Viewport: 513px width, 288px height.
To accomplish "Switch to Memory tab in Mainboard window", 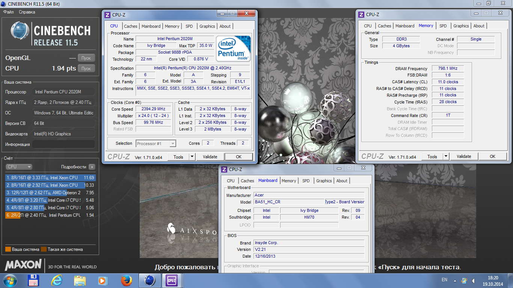I will pos(289,181).
